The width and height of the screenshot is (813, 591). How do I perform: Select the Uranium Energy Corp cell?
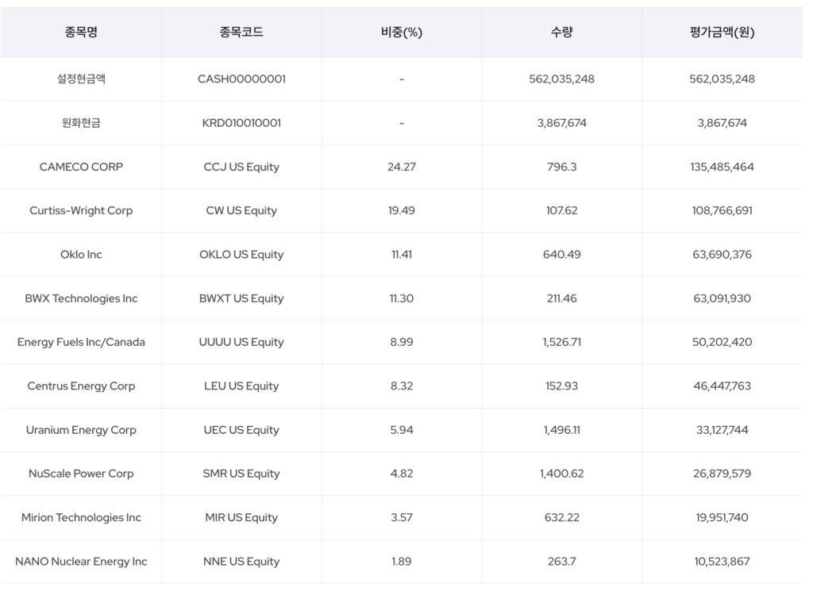coord(81,430)
